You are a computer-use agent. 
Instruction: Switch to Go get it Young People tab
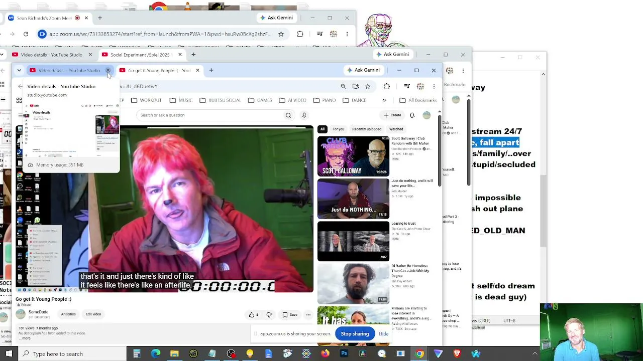(x=159, y=70)
